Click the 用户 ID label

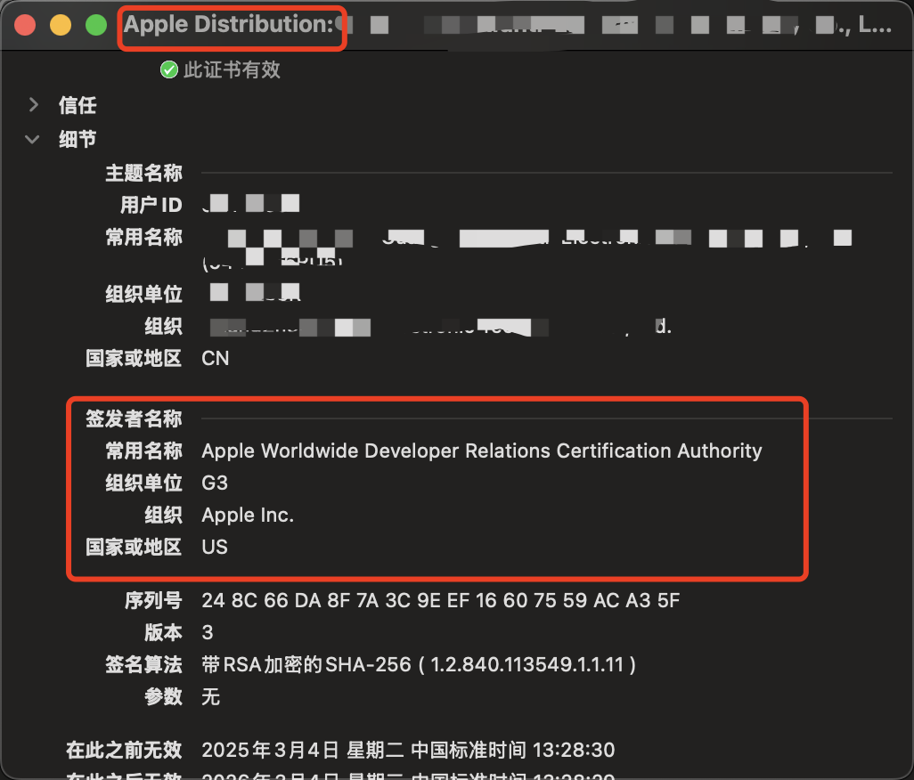[151, 205]
